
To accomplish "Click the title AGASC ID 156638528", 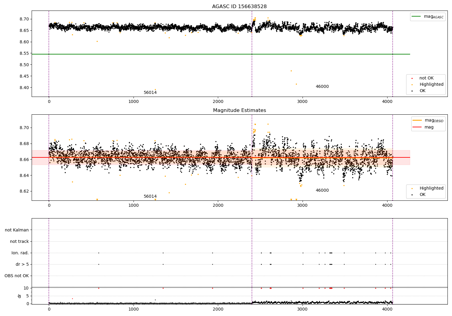I will 239,7.
